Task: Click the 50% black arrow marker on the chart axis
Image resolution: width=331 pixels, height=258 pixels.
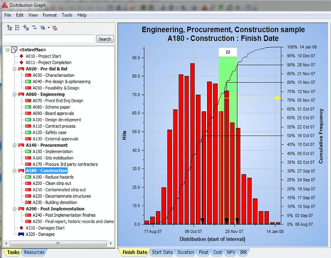Action: click(x=202, y=221)
